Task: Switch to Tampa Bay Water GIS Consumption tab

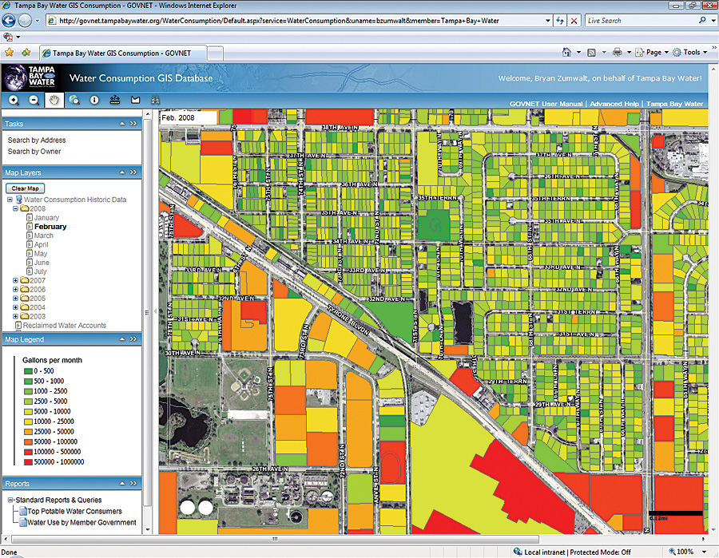Action: coord(123,53)
